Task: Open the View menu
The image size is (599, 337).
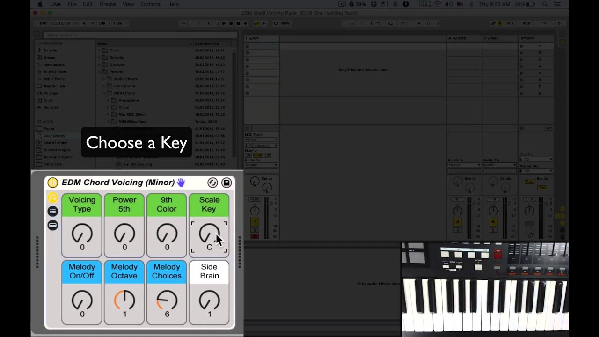Action: [x=128, y=4]
